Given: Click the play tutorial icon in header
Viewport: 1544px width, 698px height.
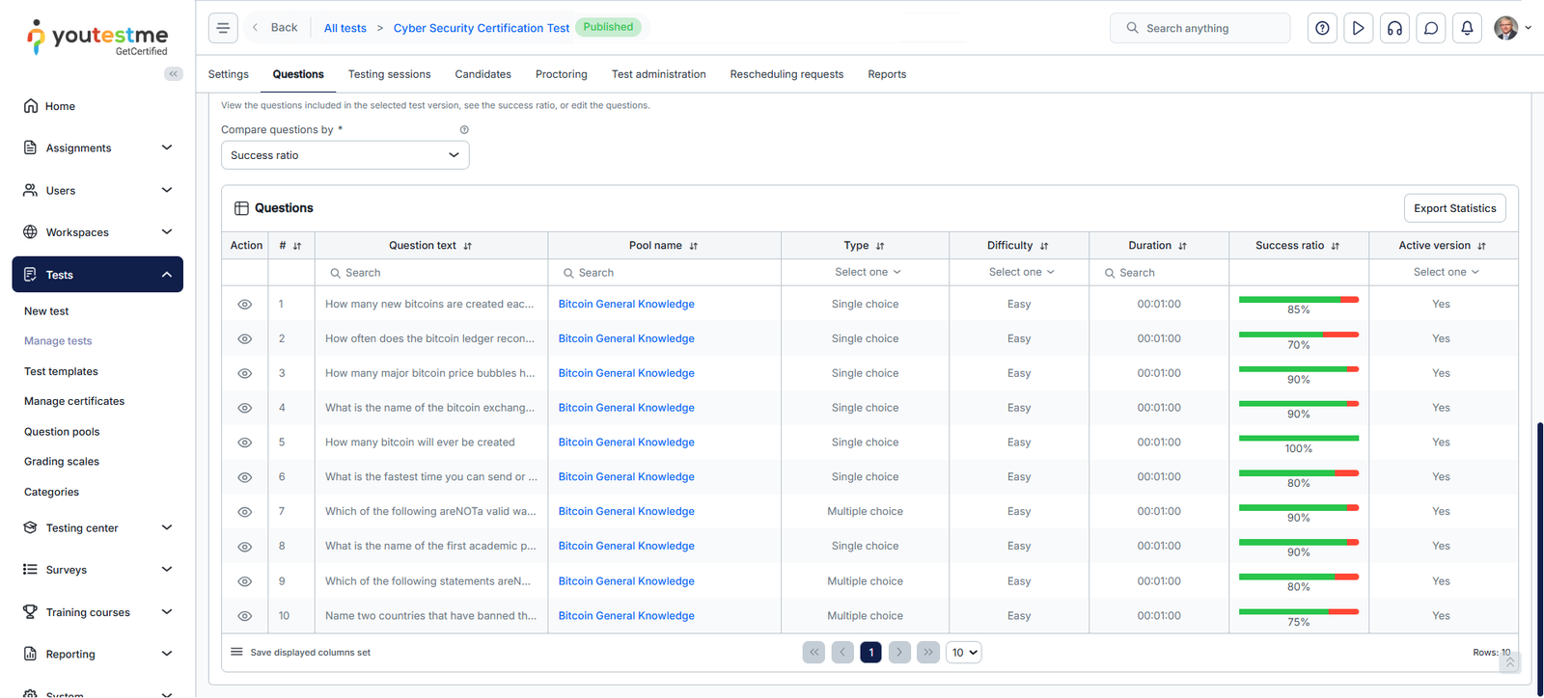Looking at the screenshot, I should [x=1358, y=28].
